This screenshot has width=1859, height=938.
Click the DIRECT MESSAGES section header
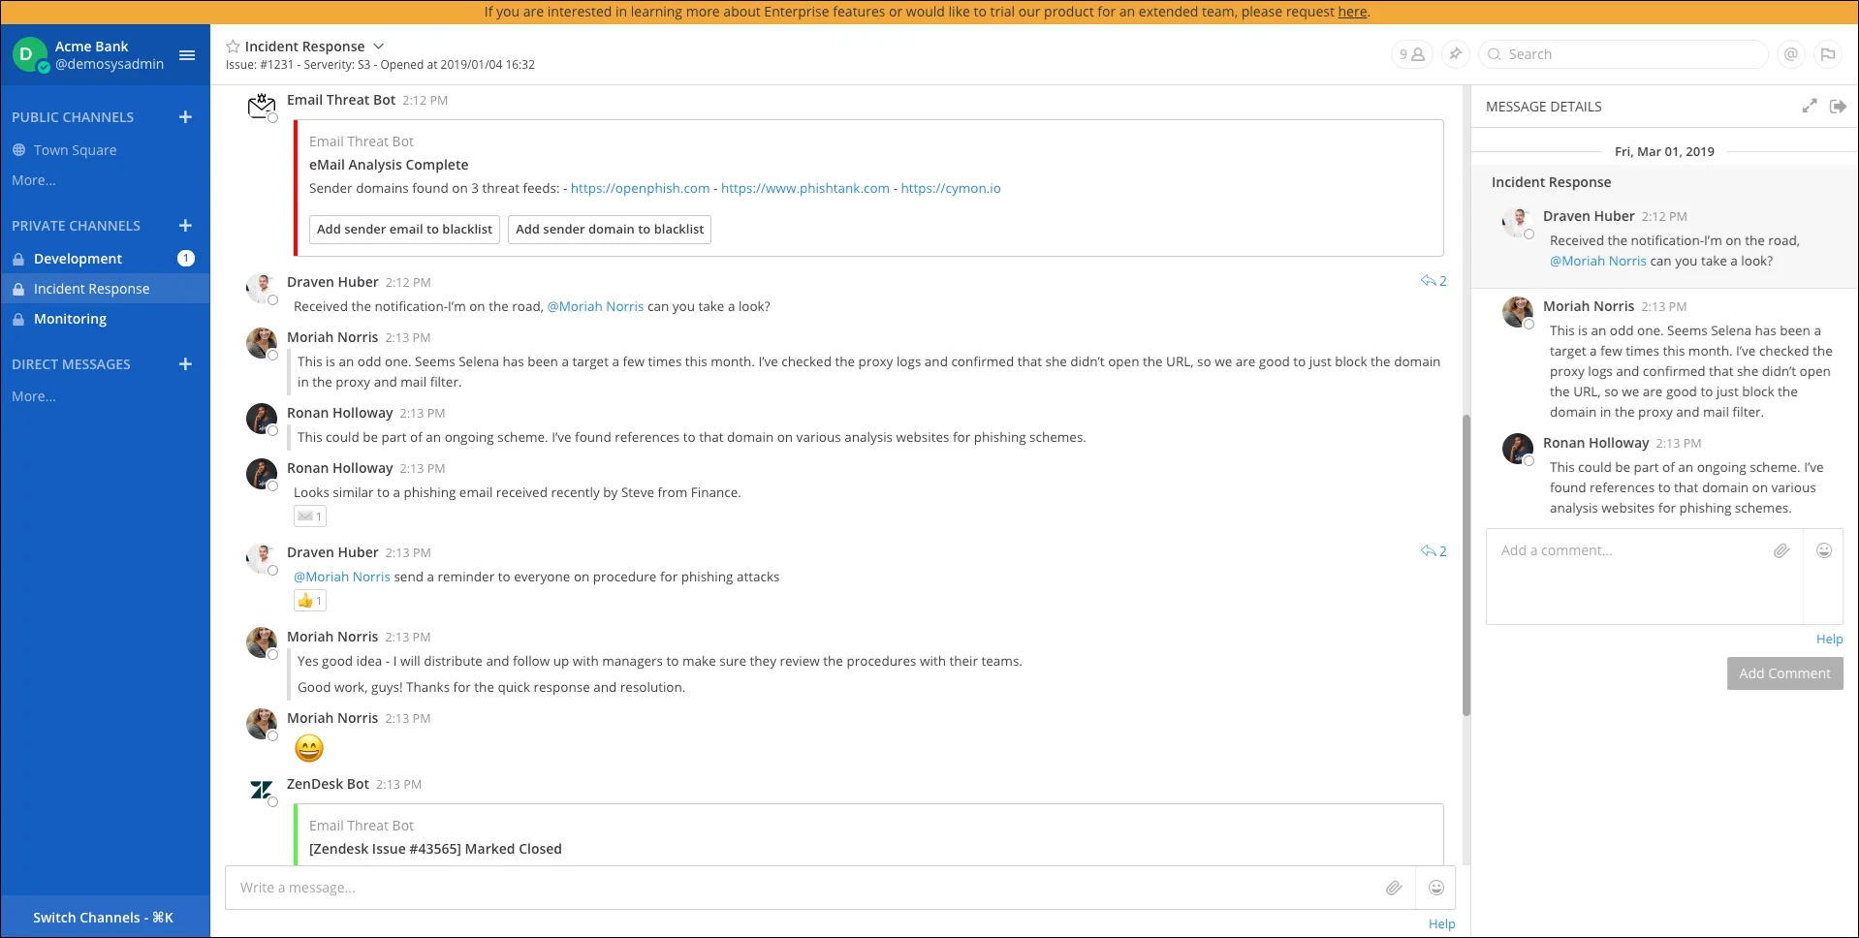point(71,364)
